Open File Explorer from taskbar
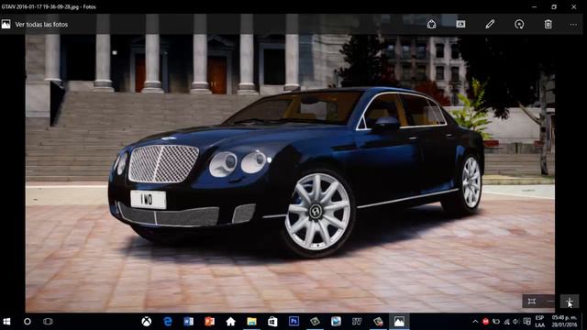 click(x=251, y=322)
